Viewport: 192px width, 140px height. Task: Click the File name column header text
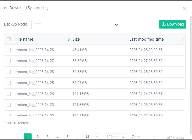point(24,39)
